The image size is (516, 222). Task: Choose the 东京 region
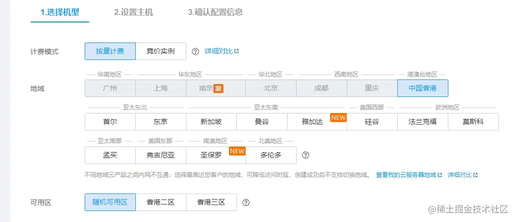pos(161,122)
